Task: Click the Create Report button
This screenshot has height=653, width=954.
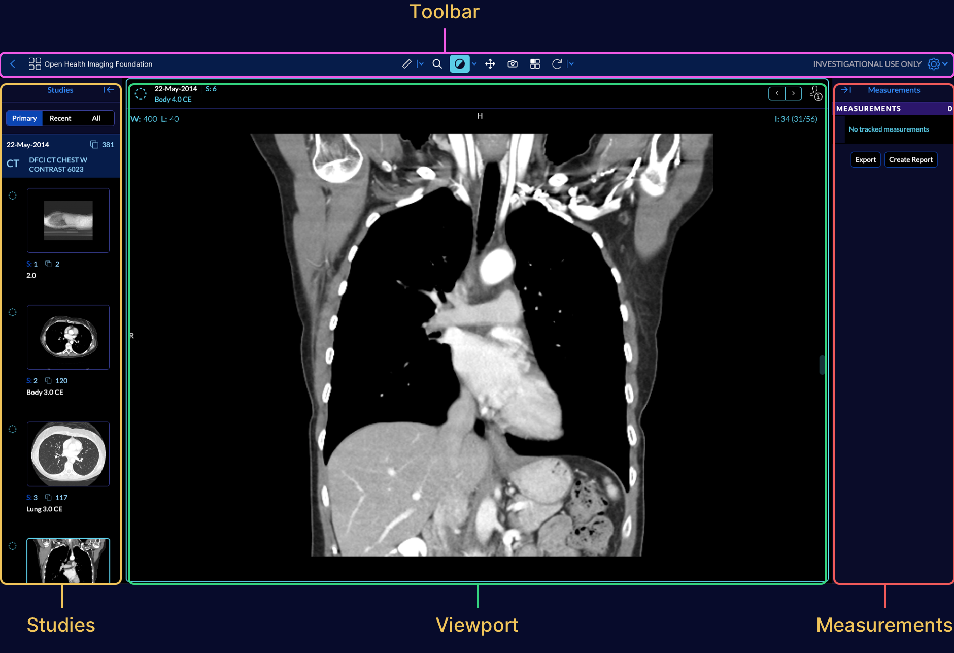Action: (910, 159)
